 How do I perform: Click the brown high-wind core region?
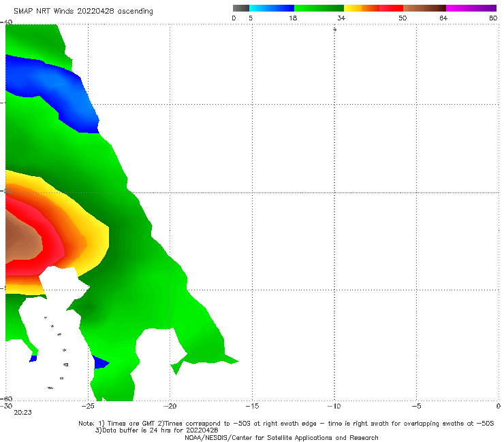(22, 239)
